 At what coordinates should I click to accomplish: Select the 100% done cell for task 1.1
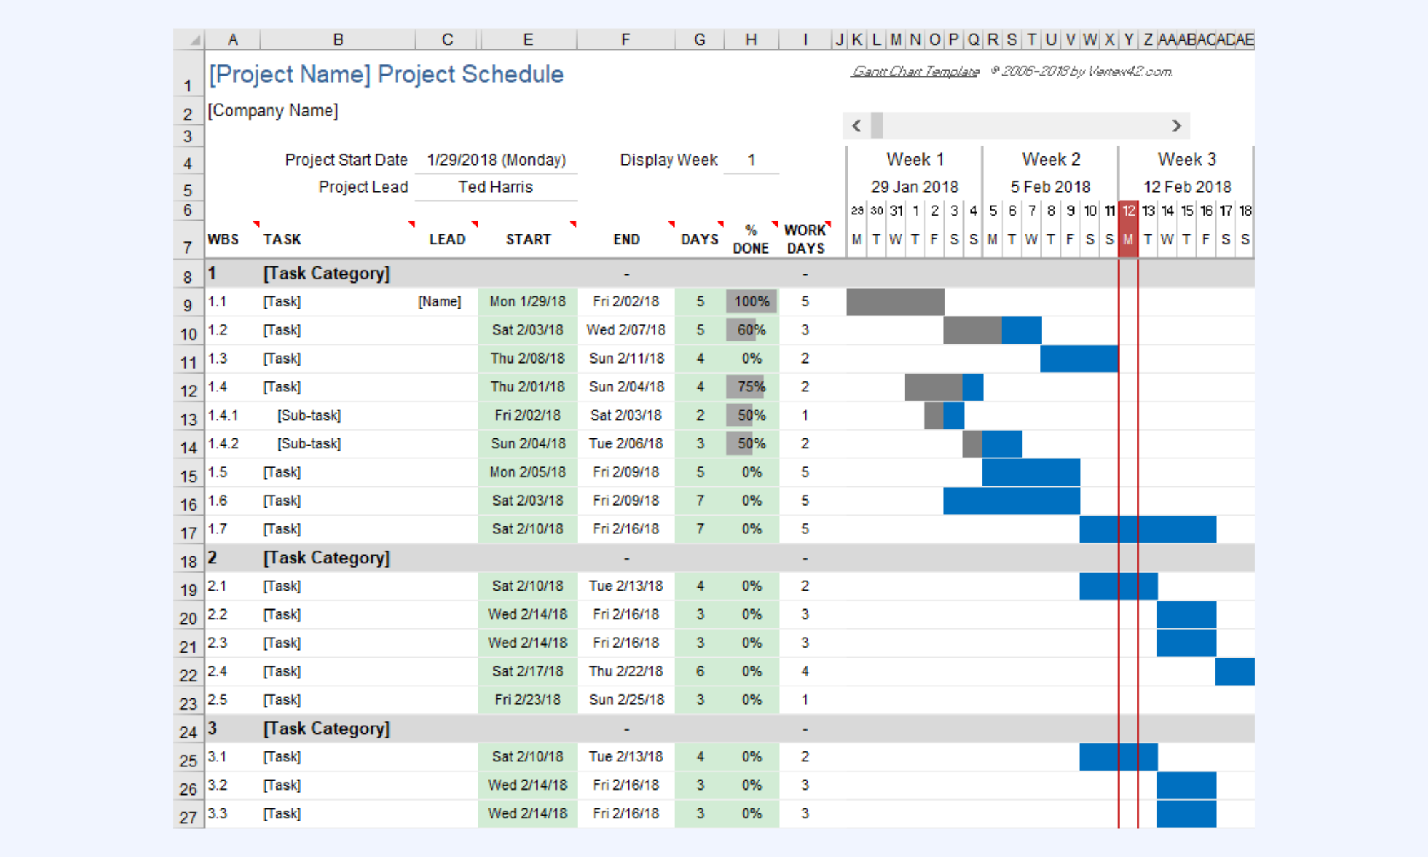click(x=752, y=301)
